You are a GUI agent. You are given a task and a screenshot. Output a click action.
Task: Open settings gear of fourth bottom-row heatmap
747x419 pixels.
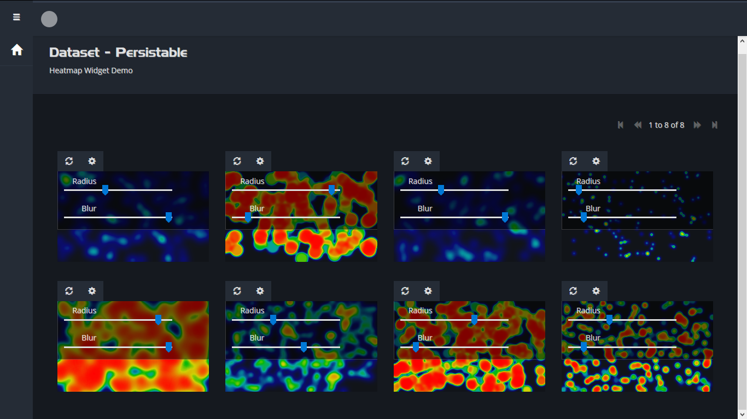point(596,291)
